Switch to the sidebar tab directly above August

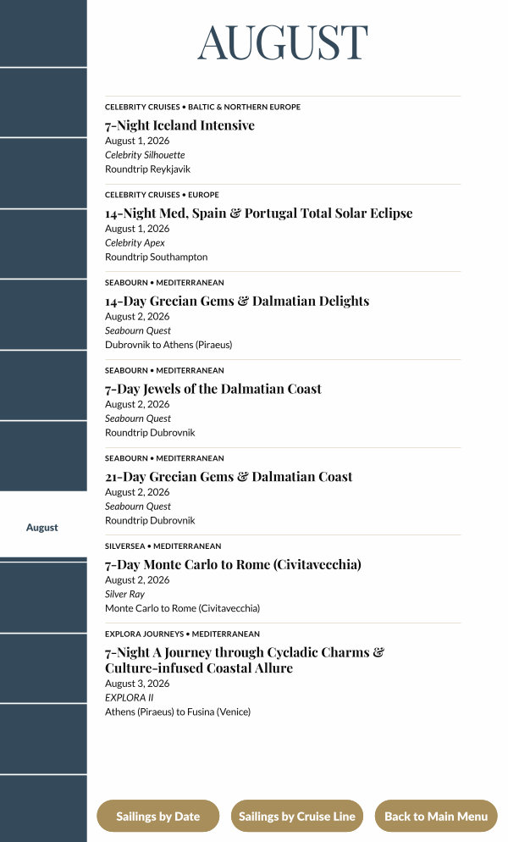pos(42,456)
